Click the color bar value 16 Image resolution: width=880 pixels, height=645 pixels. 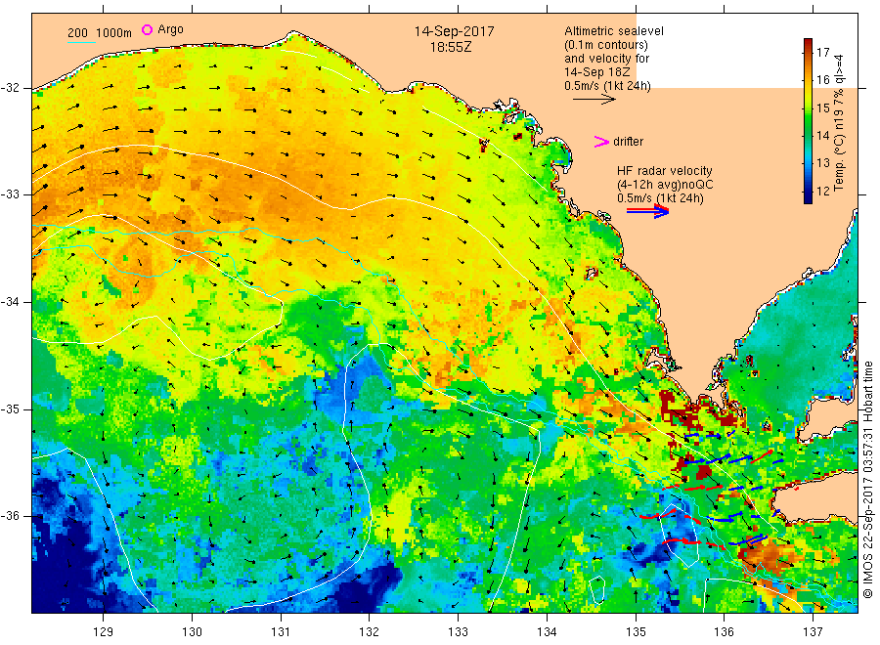pos(822,79)
